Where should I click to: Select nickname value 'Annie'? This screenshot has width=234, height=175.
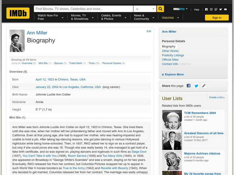point(39,102)
